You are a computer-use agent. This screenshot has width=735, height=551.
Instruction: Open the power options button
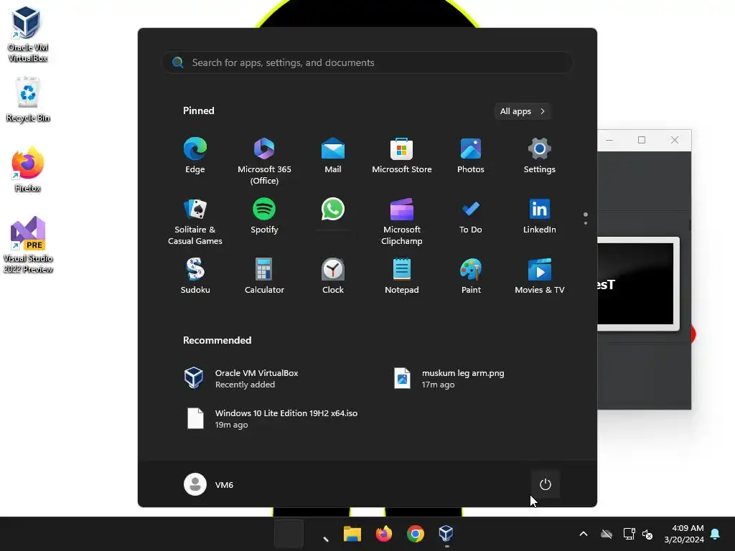click(546, 484)
